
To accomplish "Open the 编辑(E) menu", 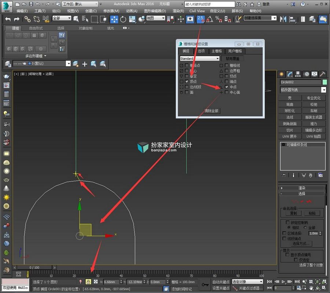I will pos(22,11).
